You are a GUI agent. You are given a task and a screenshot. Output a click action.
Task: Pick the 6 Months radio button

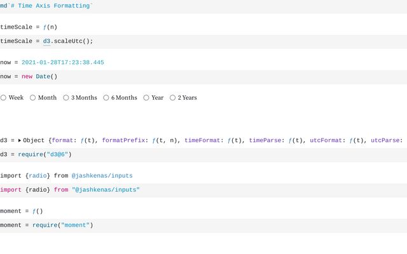(x=106, y=98)
